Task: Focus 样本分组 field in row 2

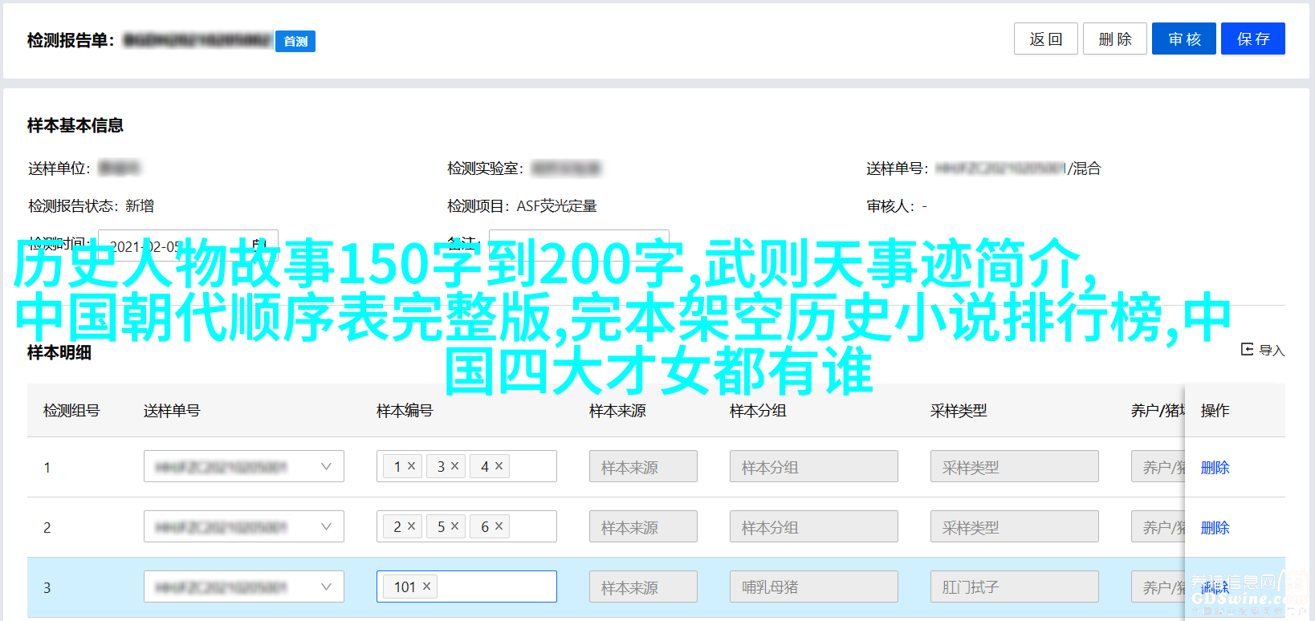Action: click(814, 526)
